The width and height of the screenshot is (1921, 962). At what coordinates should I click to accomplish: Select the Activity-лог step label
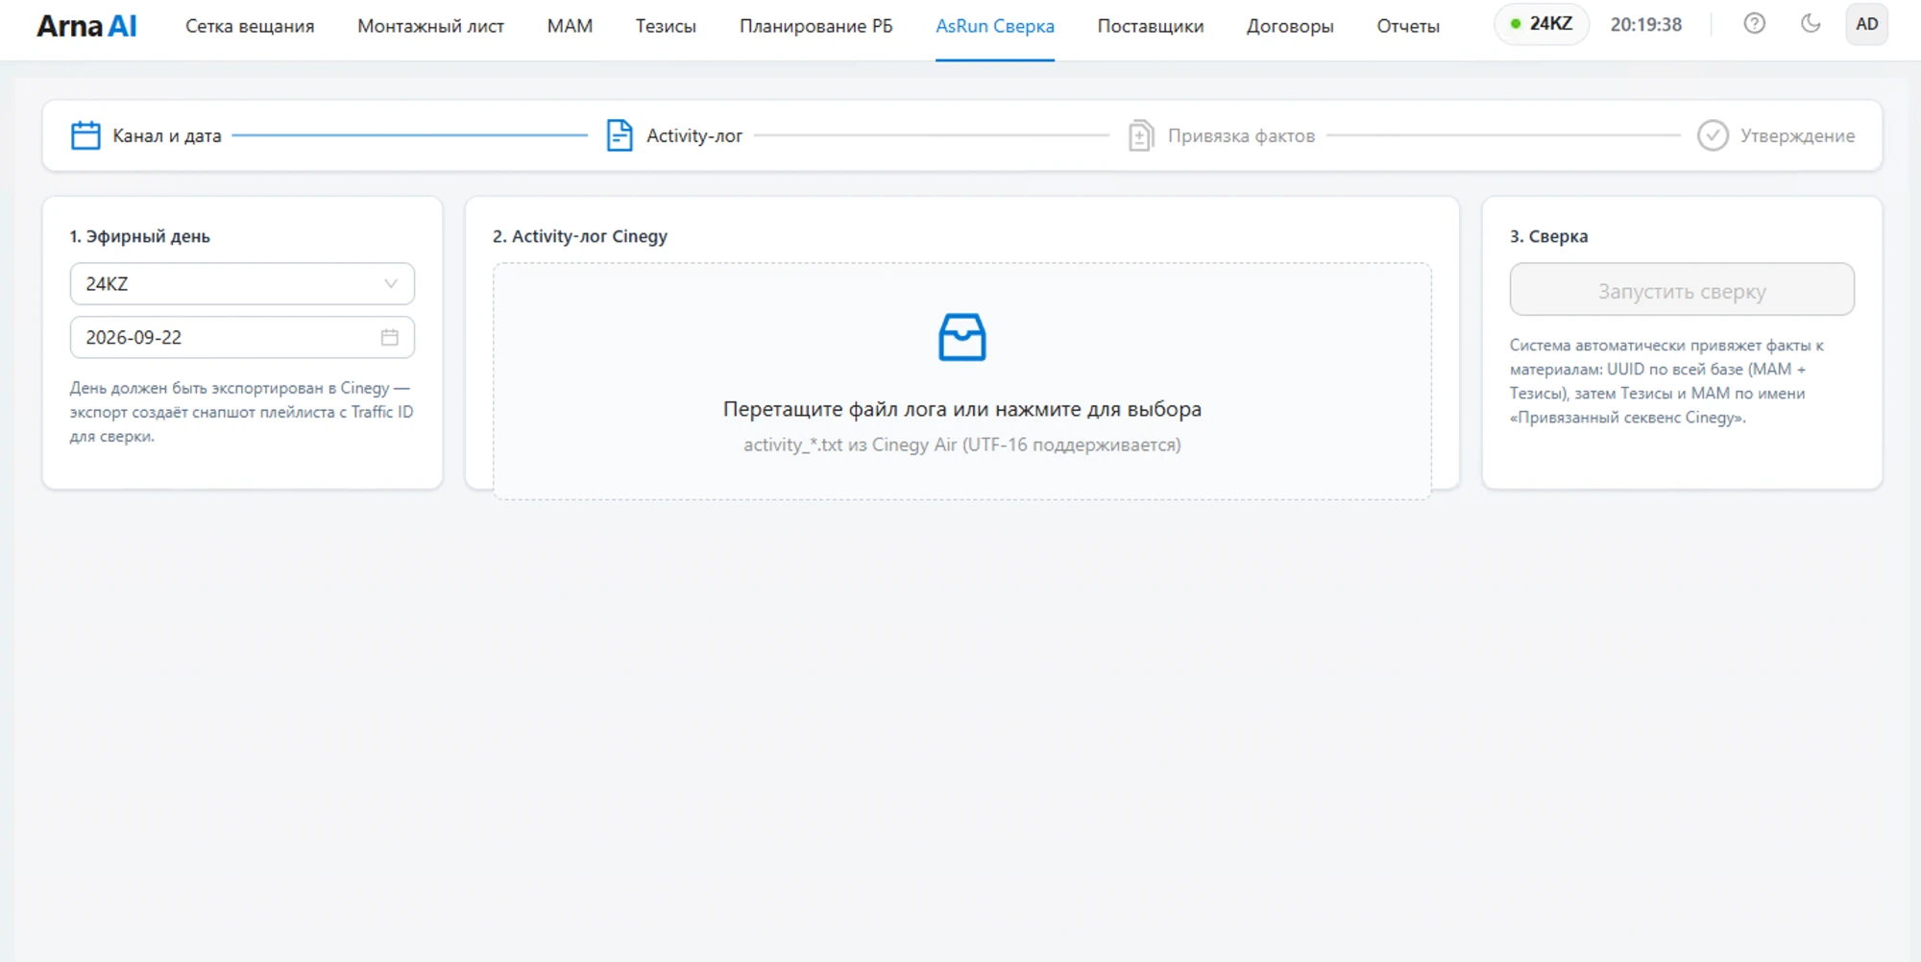[x=694, y=135]
